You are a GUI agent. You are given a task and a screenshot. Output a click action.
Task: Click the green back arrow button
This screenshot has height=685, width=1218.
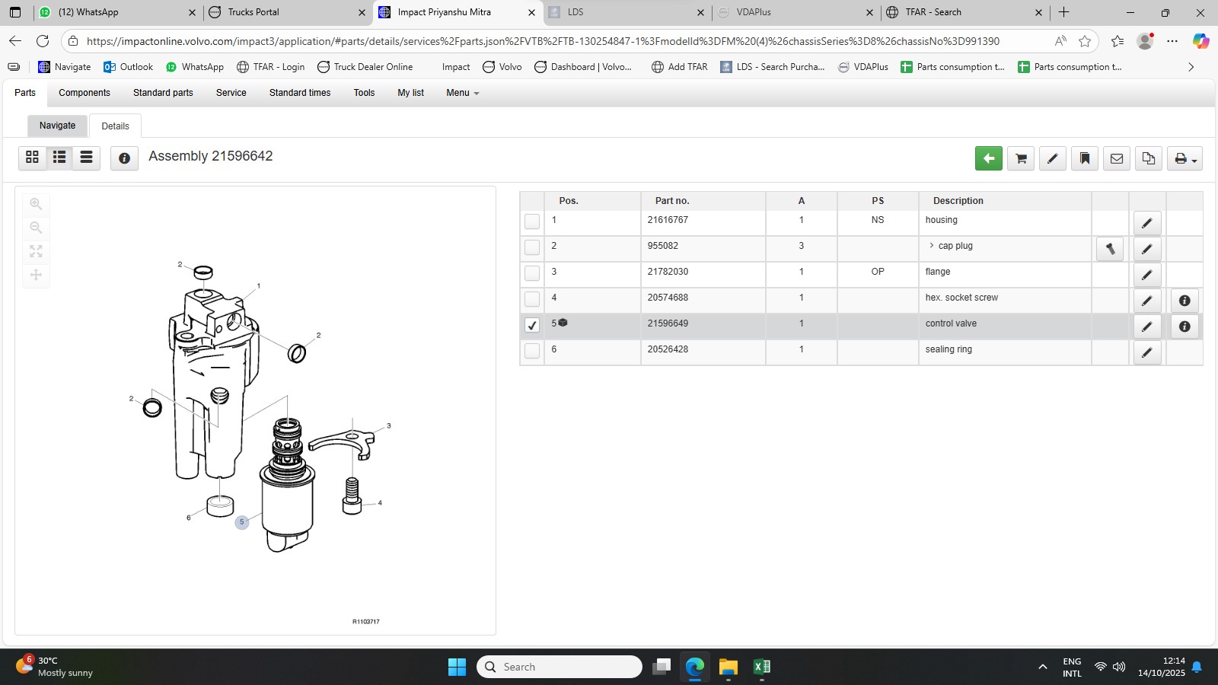pos(988,158)
